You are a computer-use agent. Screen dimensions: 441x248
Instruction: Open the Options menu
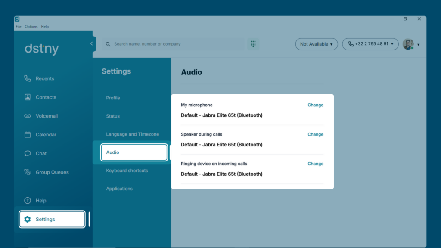31,26
